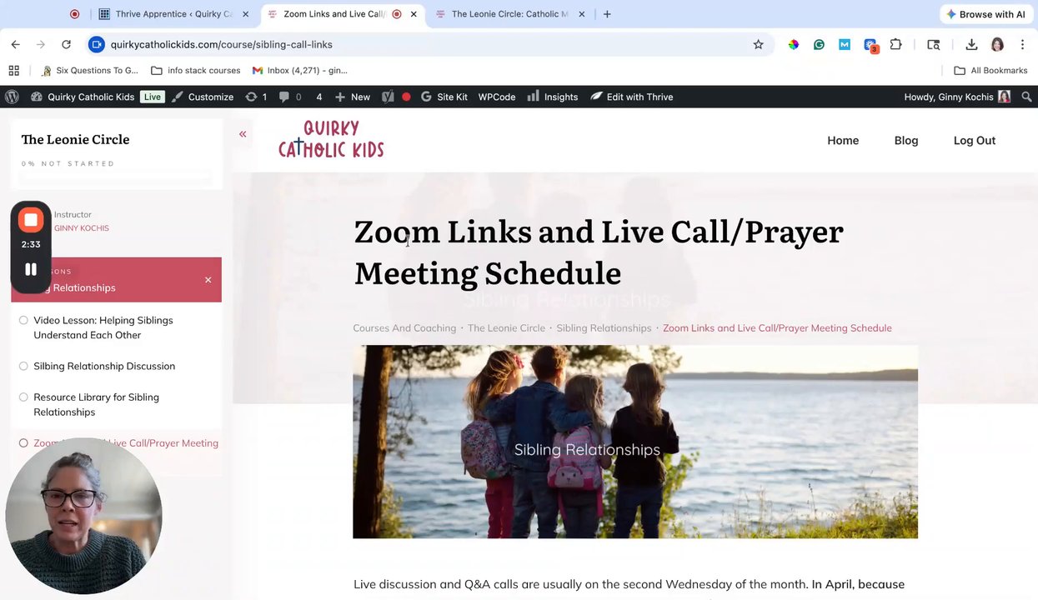
Task: Select Resource Library for Sibling Relationships circle
Action: click(x=23, y=397)
